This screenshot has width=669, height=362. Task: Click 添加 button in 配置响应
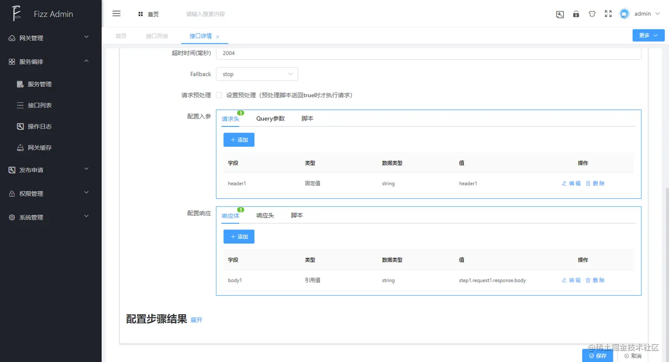point(239,236)
